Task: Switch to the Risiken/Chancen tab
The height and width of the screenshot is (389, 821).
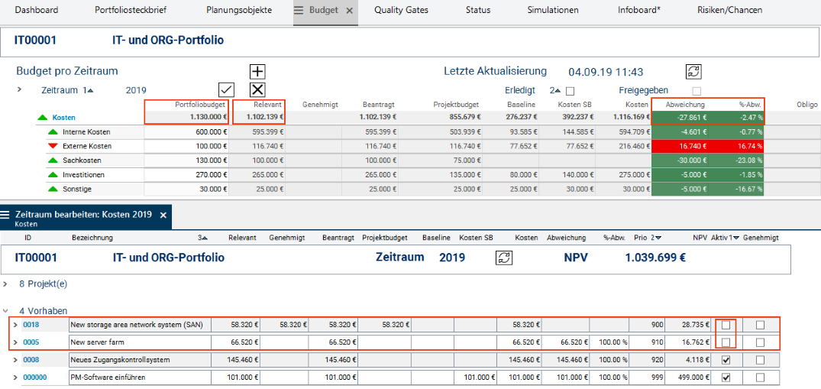Action: (728, 11)
